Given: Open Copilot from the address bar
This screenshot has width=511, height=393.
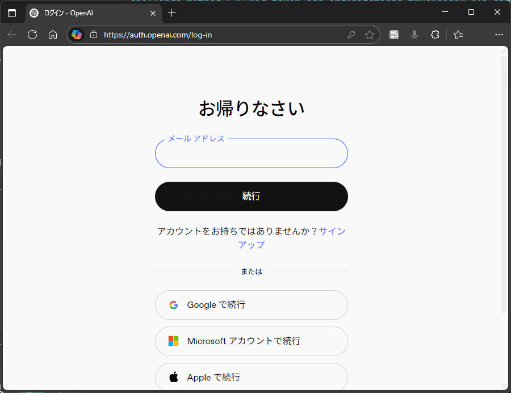Looking at the screenshot, I should (x=76, y=35).
